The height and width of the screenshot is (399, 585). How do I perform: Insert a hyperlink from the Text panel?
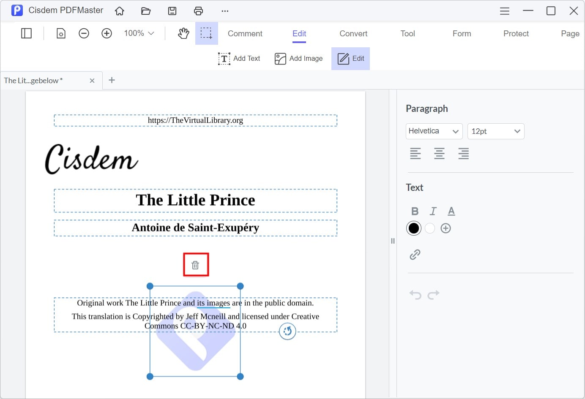415,254
